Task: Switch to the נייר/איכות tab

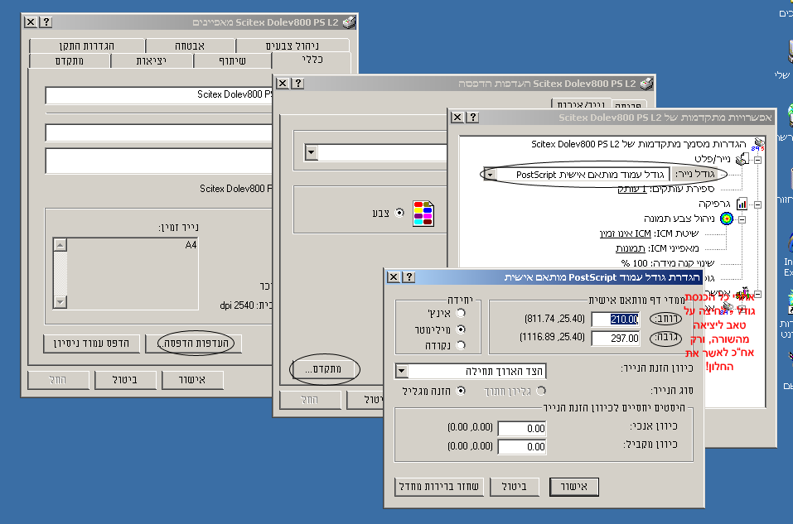Action: tap(581, 105)
